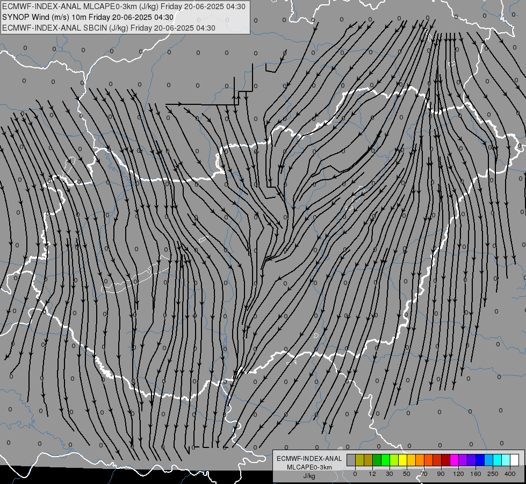
Task: Select the dark green legend swatch
Action: coord(377,460)
